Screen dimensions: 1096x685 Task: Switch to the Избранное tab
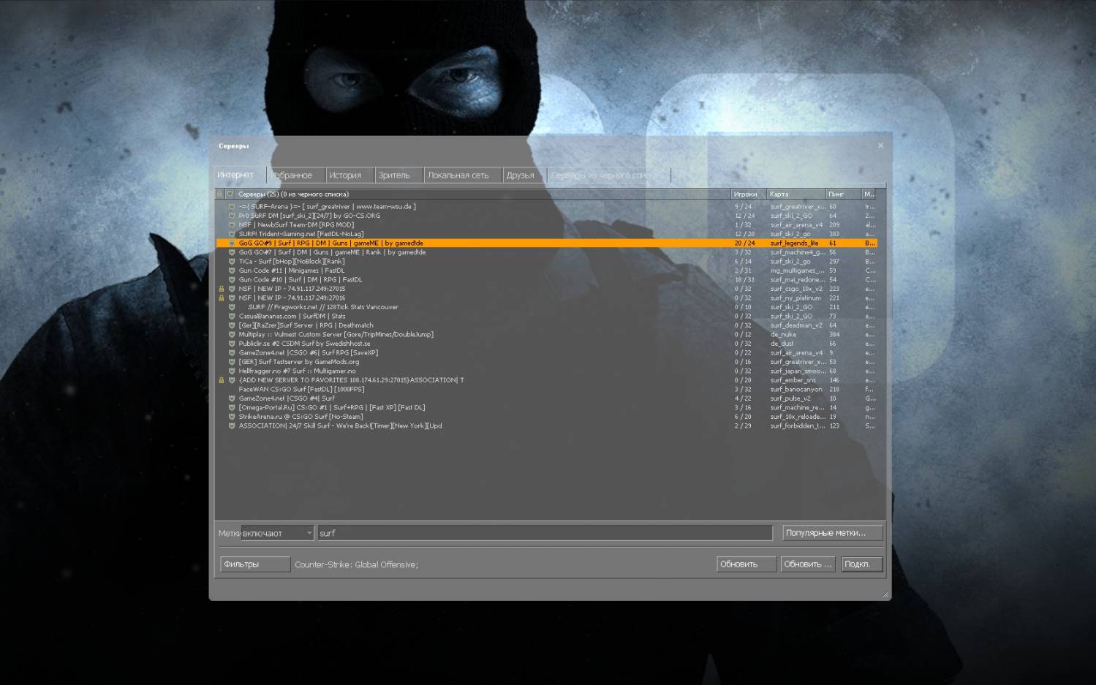tap(292, 175)
